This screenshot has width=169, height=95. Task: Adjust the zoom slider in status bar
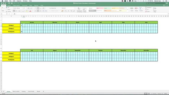[157, 94]
